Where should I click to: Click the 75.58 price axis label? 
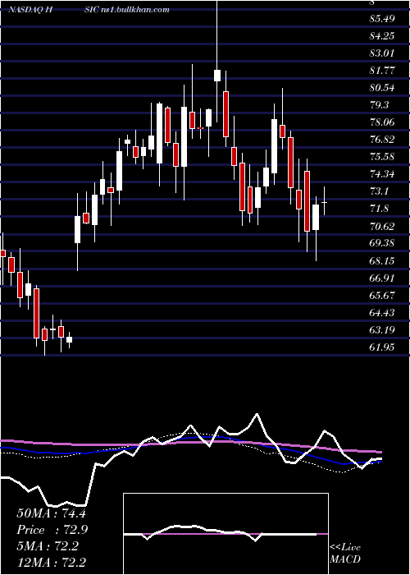tap(382, 156)
